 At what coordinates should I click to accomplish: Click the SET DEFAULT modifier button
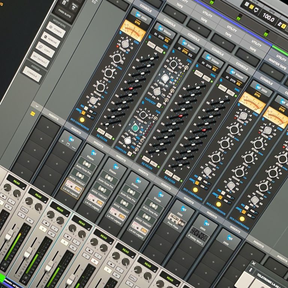(40, 60)
